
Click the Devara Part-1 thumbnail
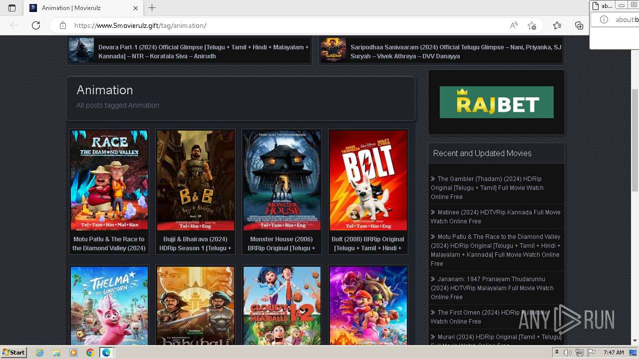point(81,50)
